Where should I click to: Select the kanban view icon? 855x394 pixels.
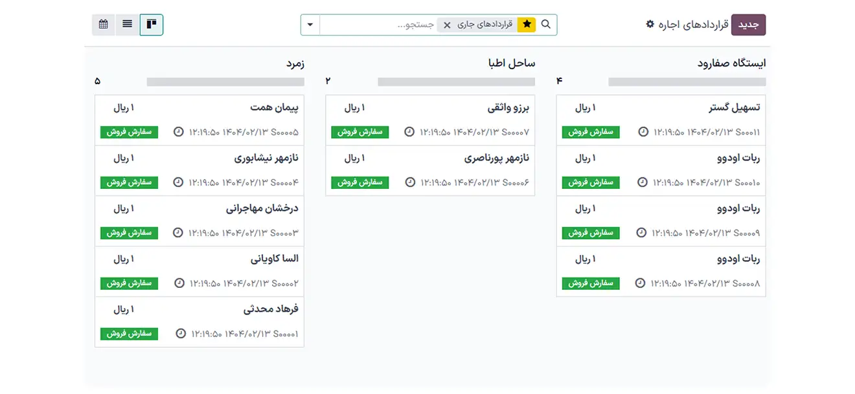(x=152, y=25)
